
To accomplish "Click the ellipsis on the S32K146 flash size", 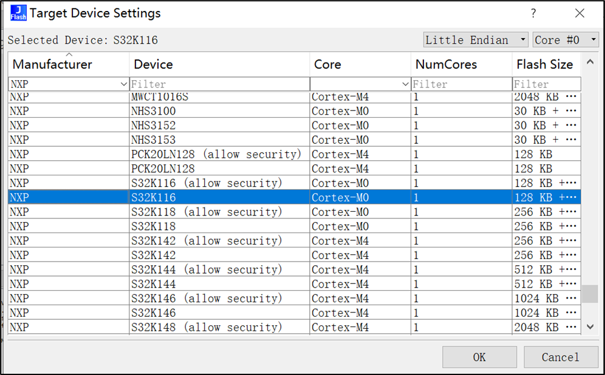I will tap(570, 313).
